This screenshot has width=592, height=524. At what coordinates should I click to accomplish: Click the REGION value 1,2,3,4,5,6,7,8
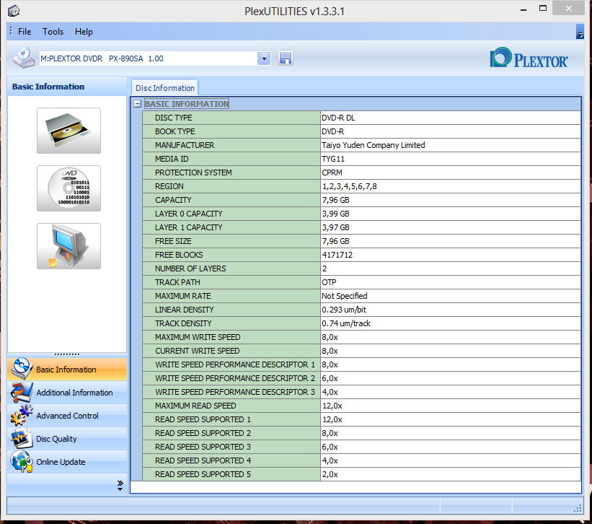pos(349,186)
